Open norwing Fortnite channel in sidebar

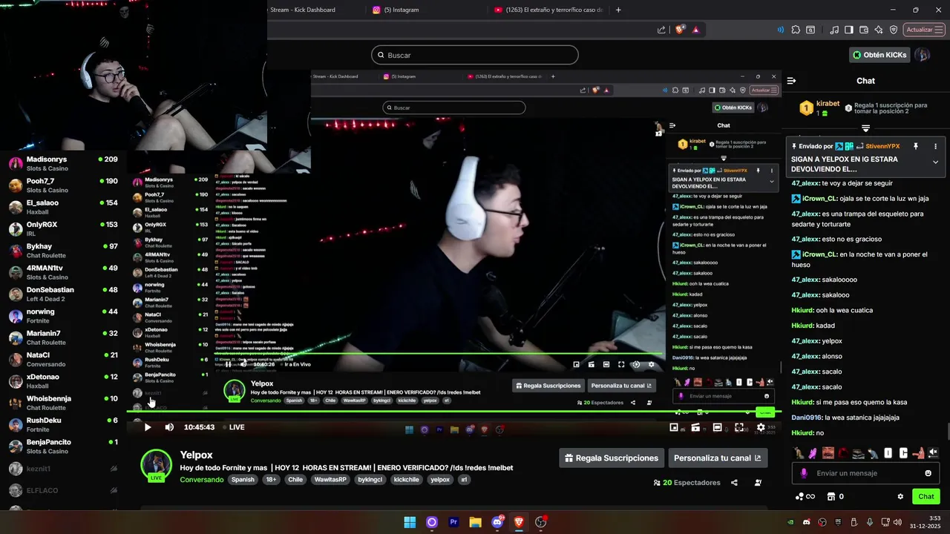pyautogui.click(x=63, y=316)
